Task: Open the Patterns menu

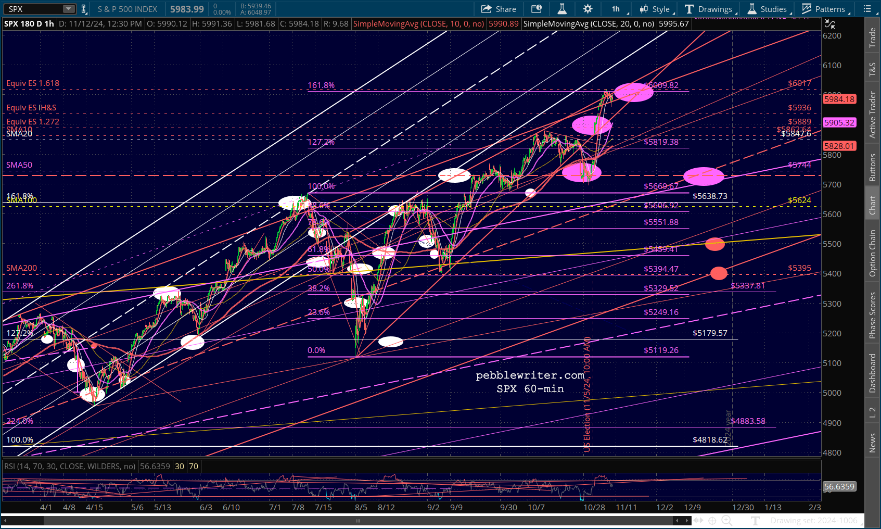Action: point(825,9)
